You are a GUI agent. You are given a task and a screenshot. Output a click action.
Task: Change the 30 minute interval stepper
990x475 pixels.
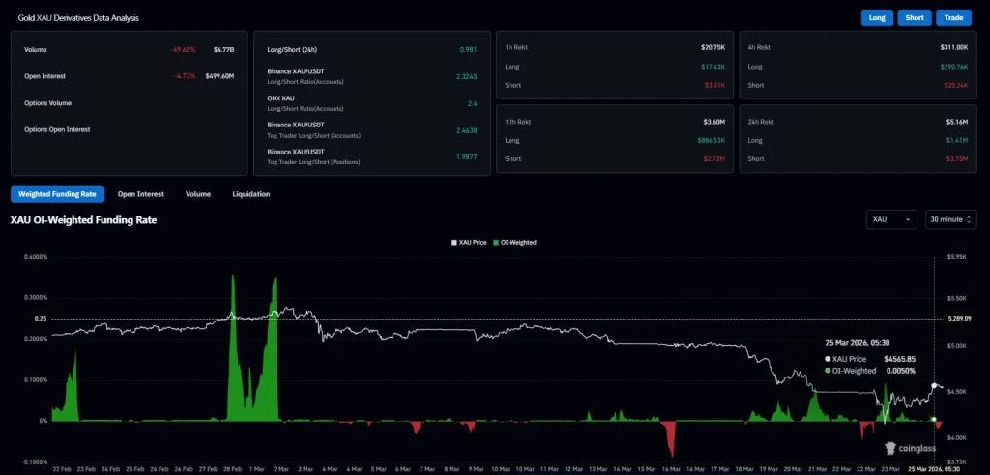click(x=951, y=219)
